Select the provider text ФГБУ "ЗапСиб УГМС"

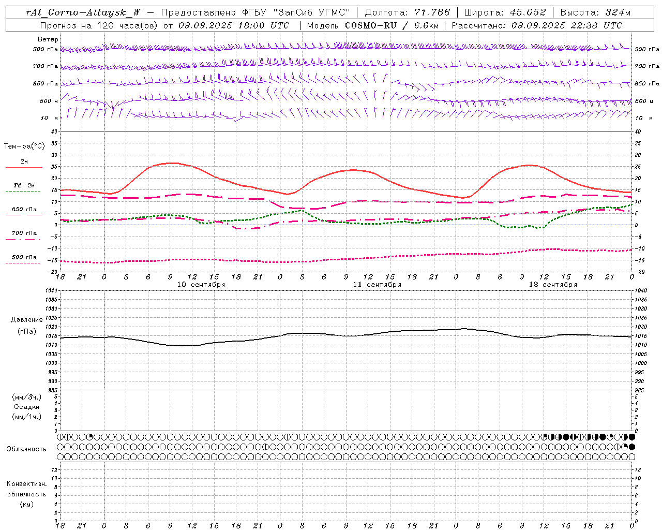pos(295,12)
